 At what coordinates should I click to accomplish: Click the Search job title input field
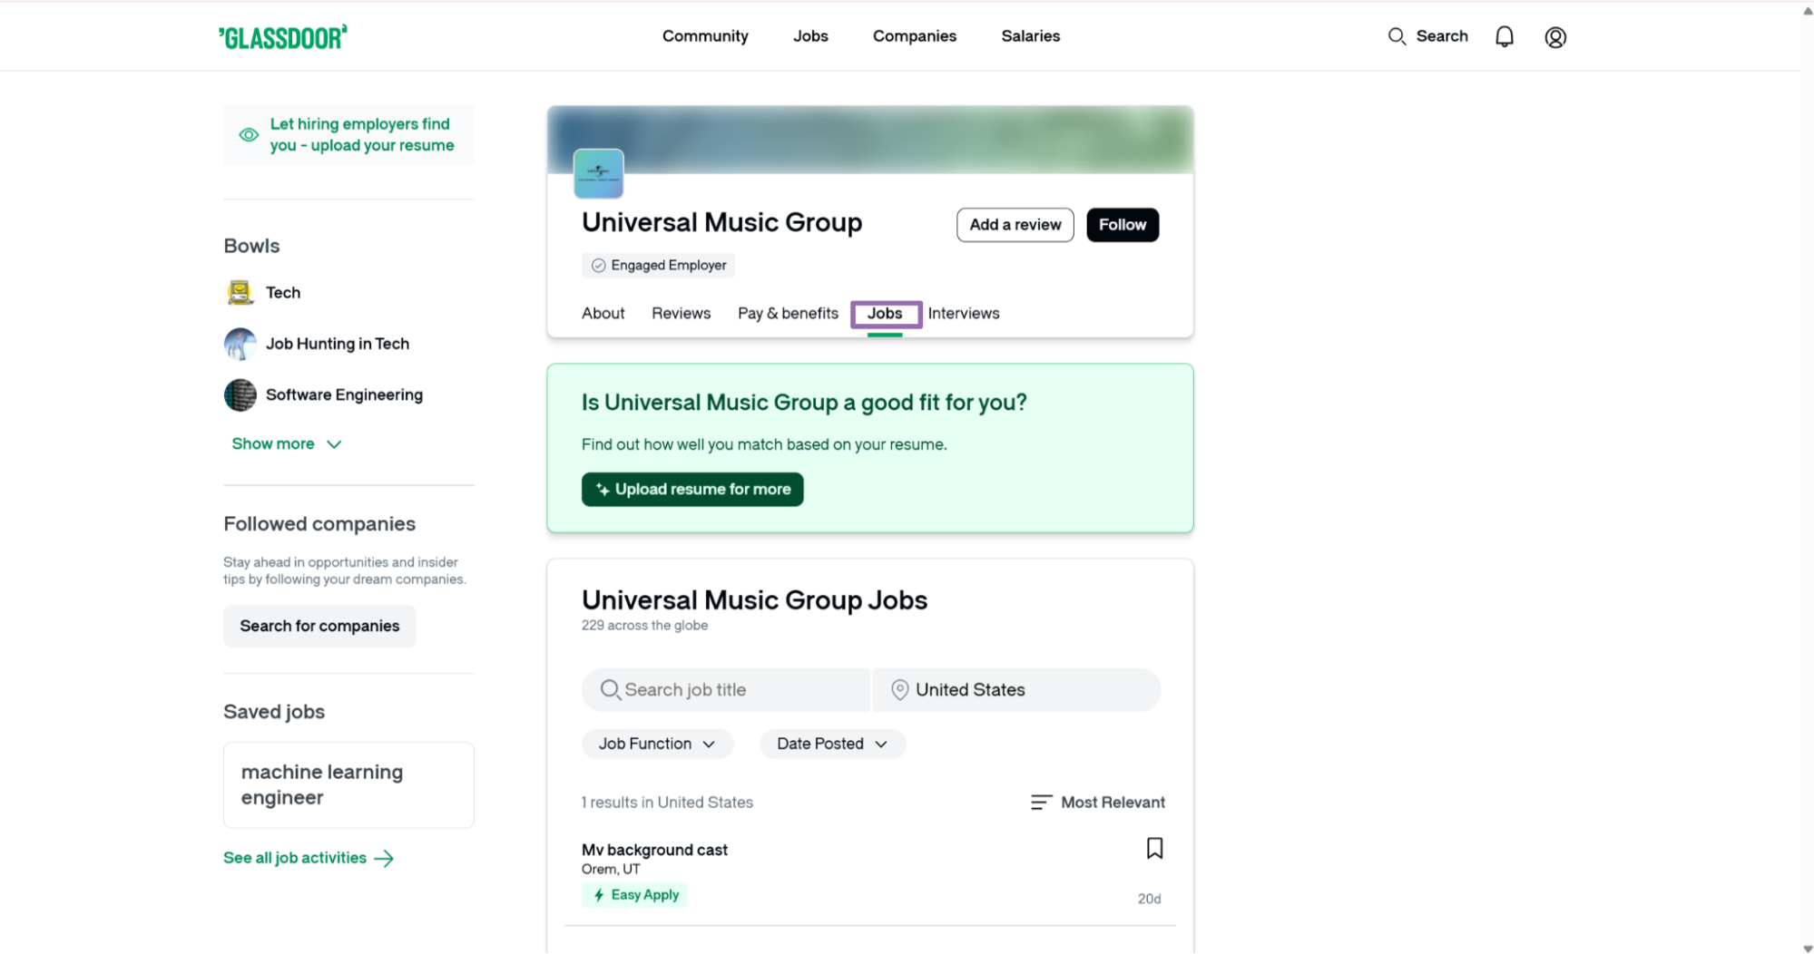(726, 690)
